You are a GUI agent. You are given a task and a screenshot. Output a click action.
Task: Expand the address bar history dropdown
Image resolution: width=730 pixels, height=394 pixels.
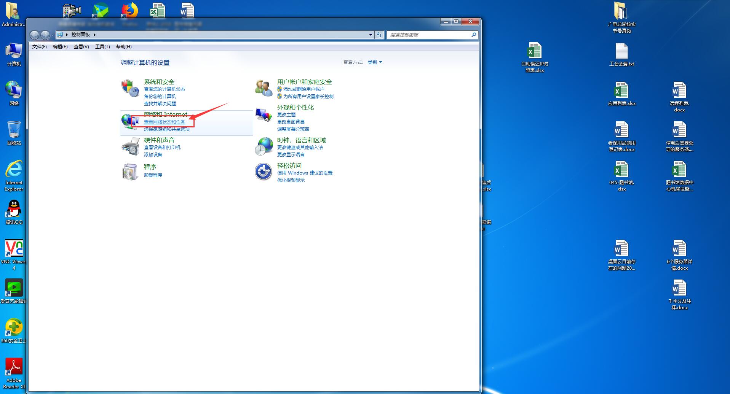(x=371, y=35)
